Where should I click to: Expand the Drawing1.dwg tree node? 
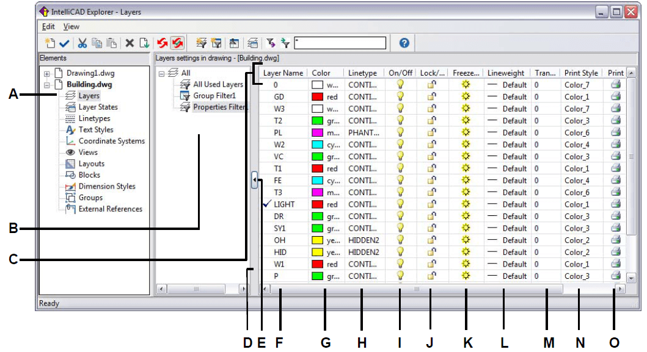click(47, 74)
